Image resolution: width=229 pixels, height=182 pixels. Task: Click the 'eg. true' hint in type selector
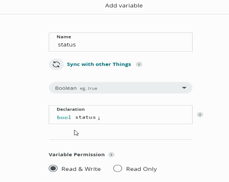[x=88, y=88]
